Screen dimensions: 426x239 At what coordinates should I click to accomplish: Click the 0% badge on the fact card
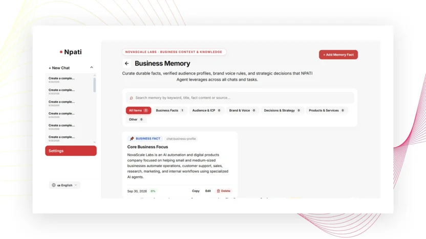153,192
